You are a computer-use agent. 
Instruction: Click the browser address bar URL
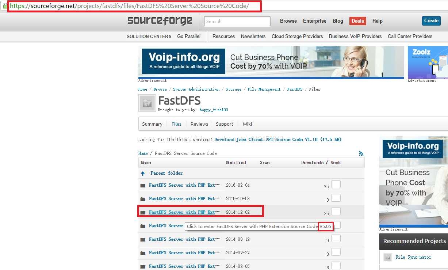(x=130, y=6)
